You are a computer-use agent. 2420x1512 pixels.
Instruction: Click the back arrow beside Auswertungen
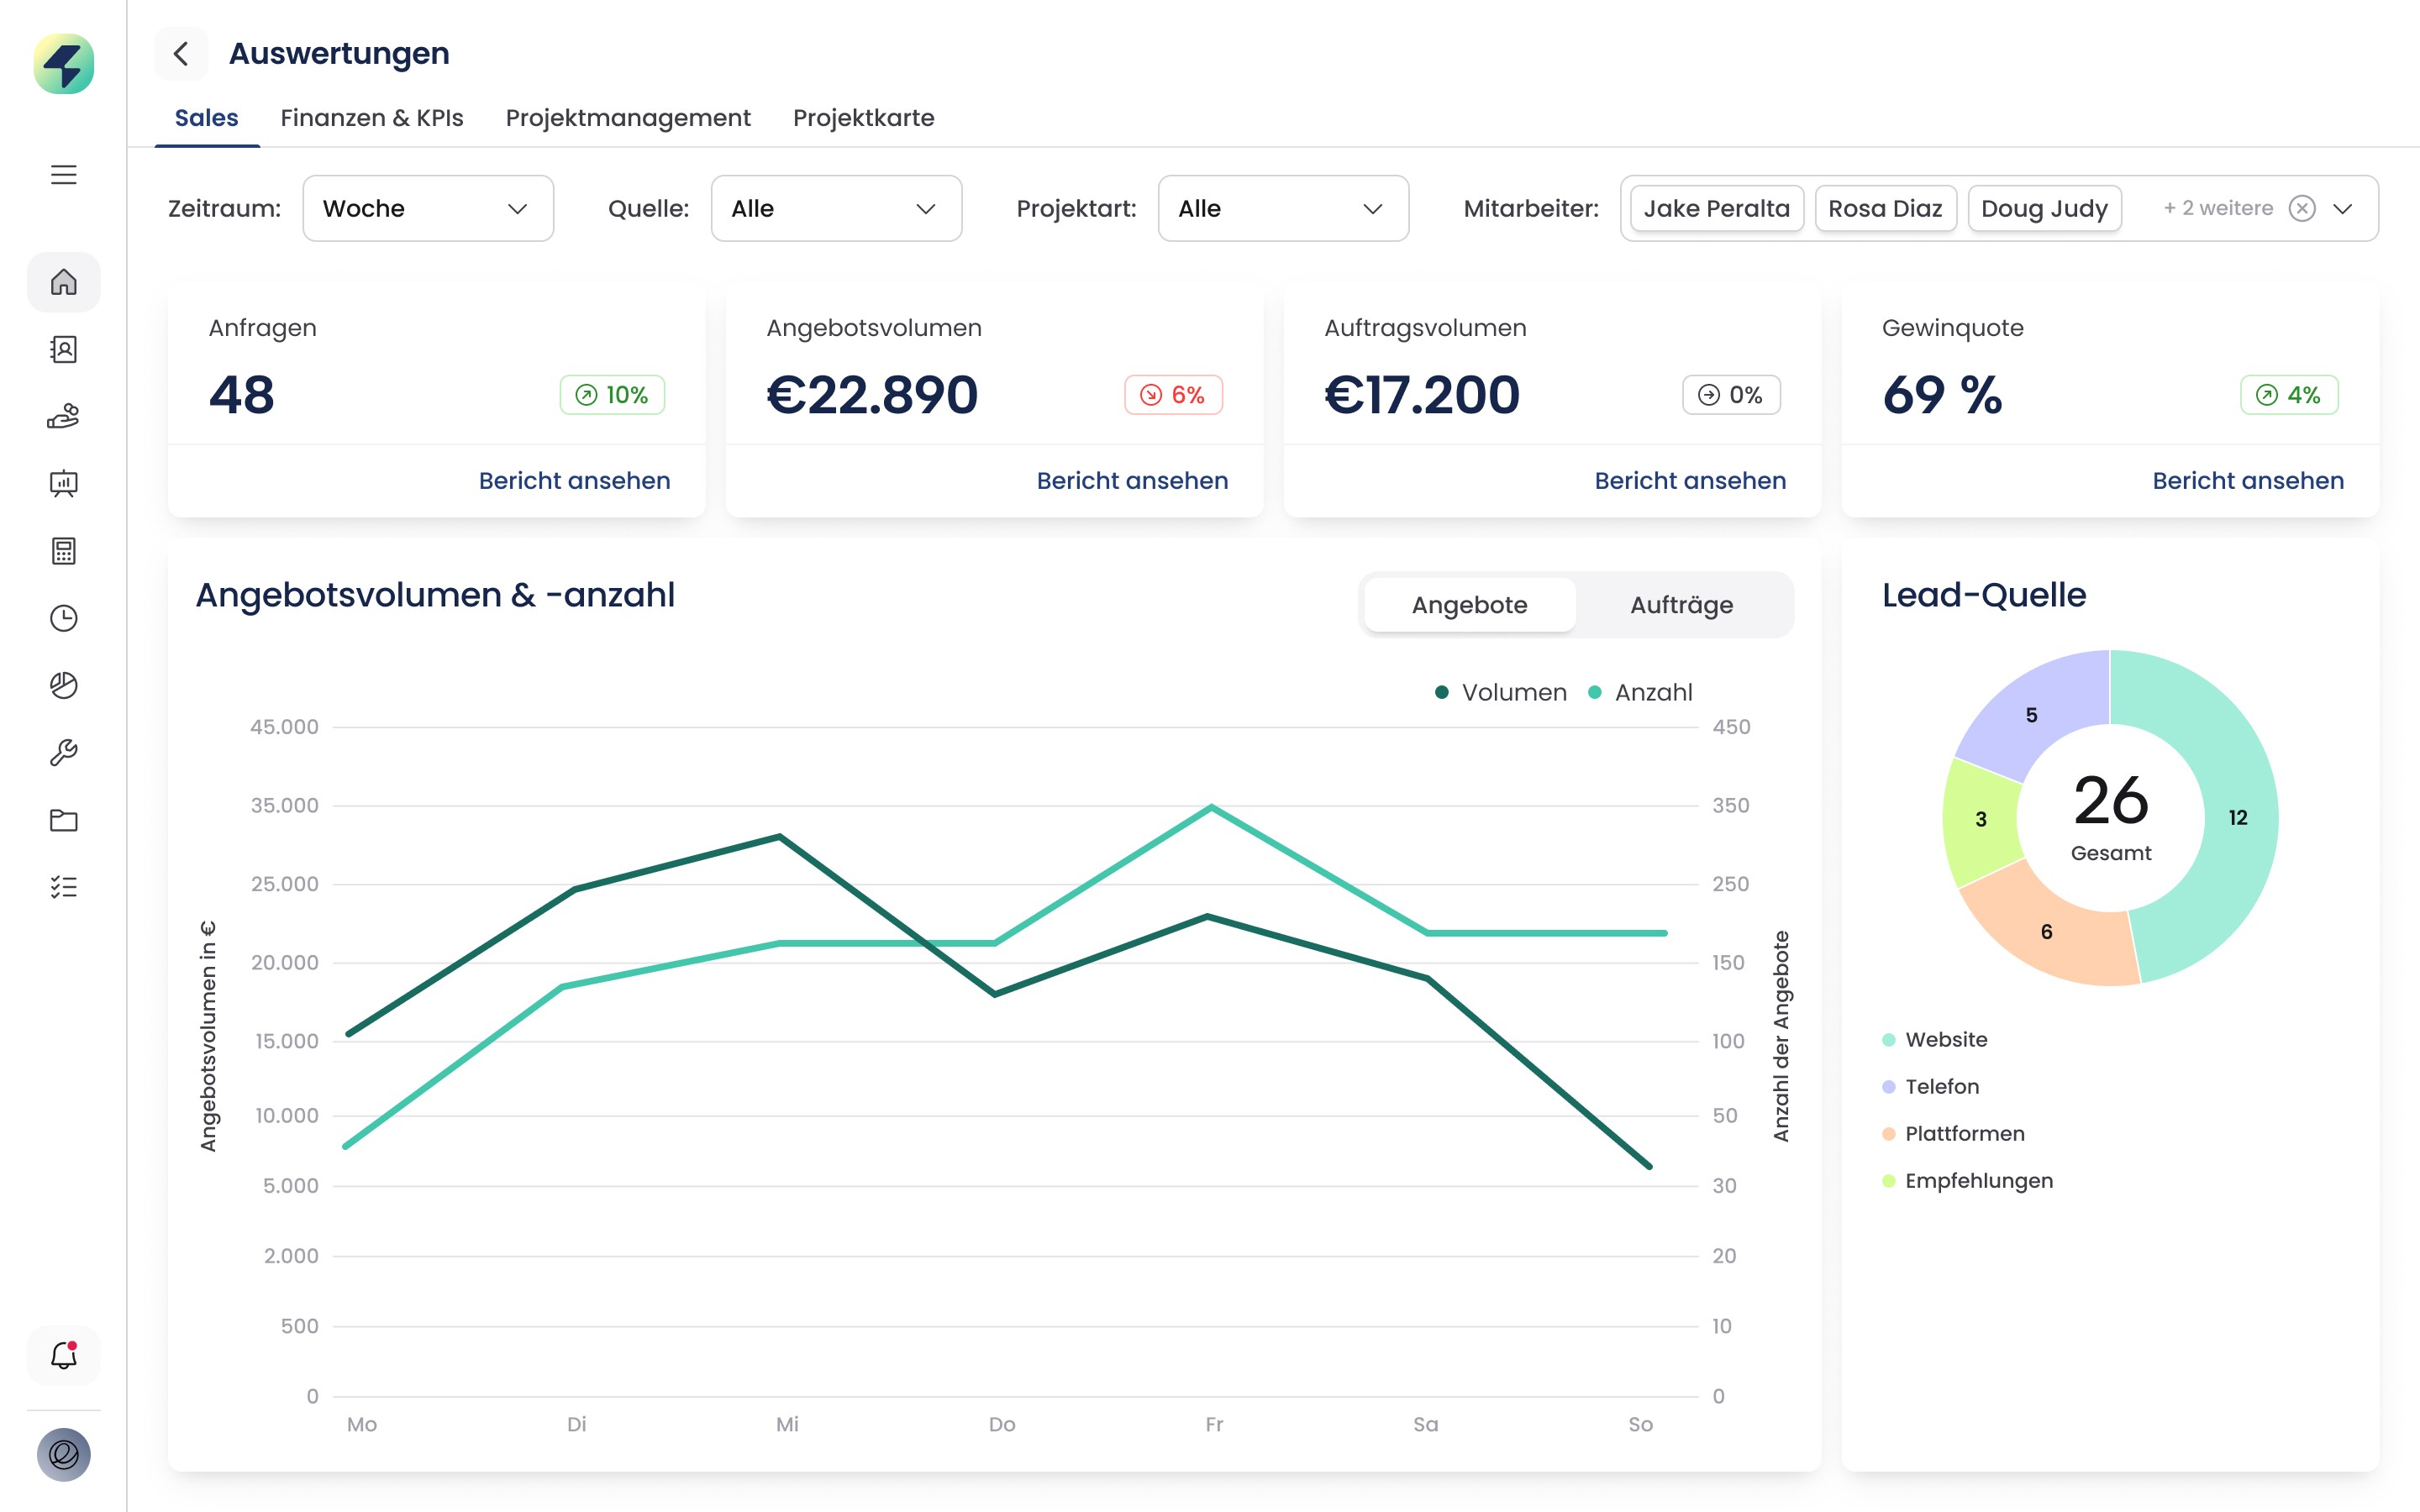click(x=181, y=53)
